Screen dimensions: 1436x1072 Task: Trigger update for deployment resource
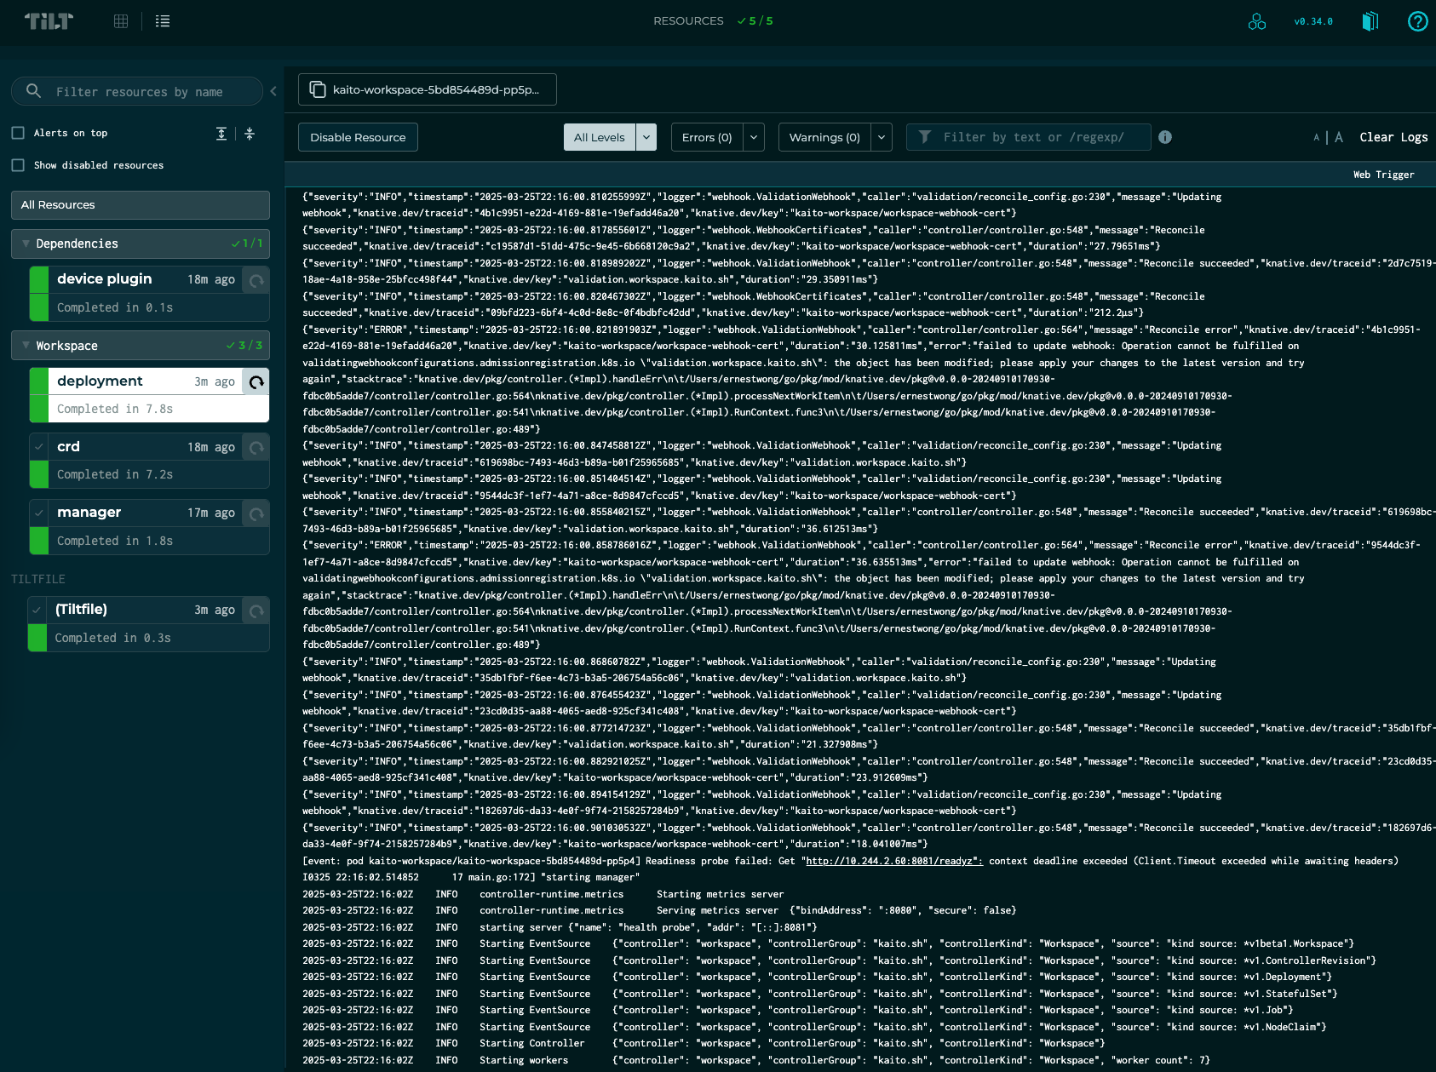[256, 382]
